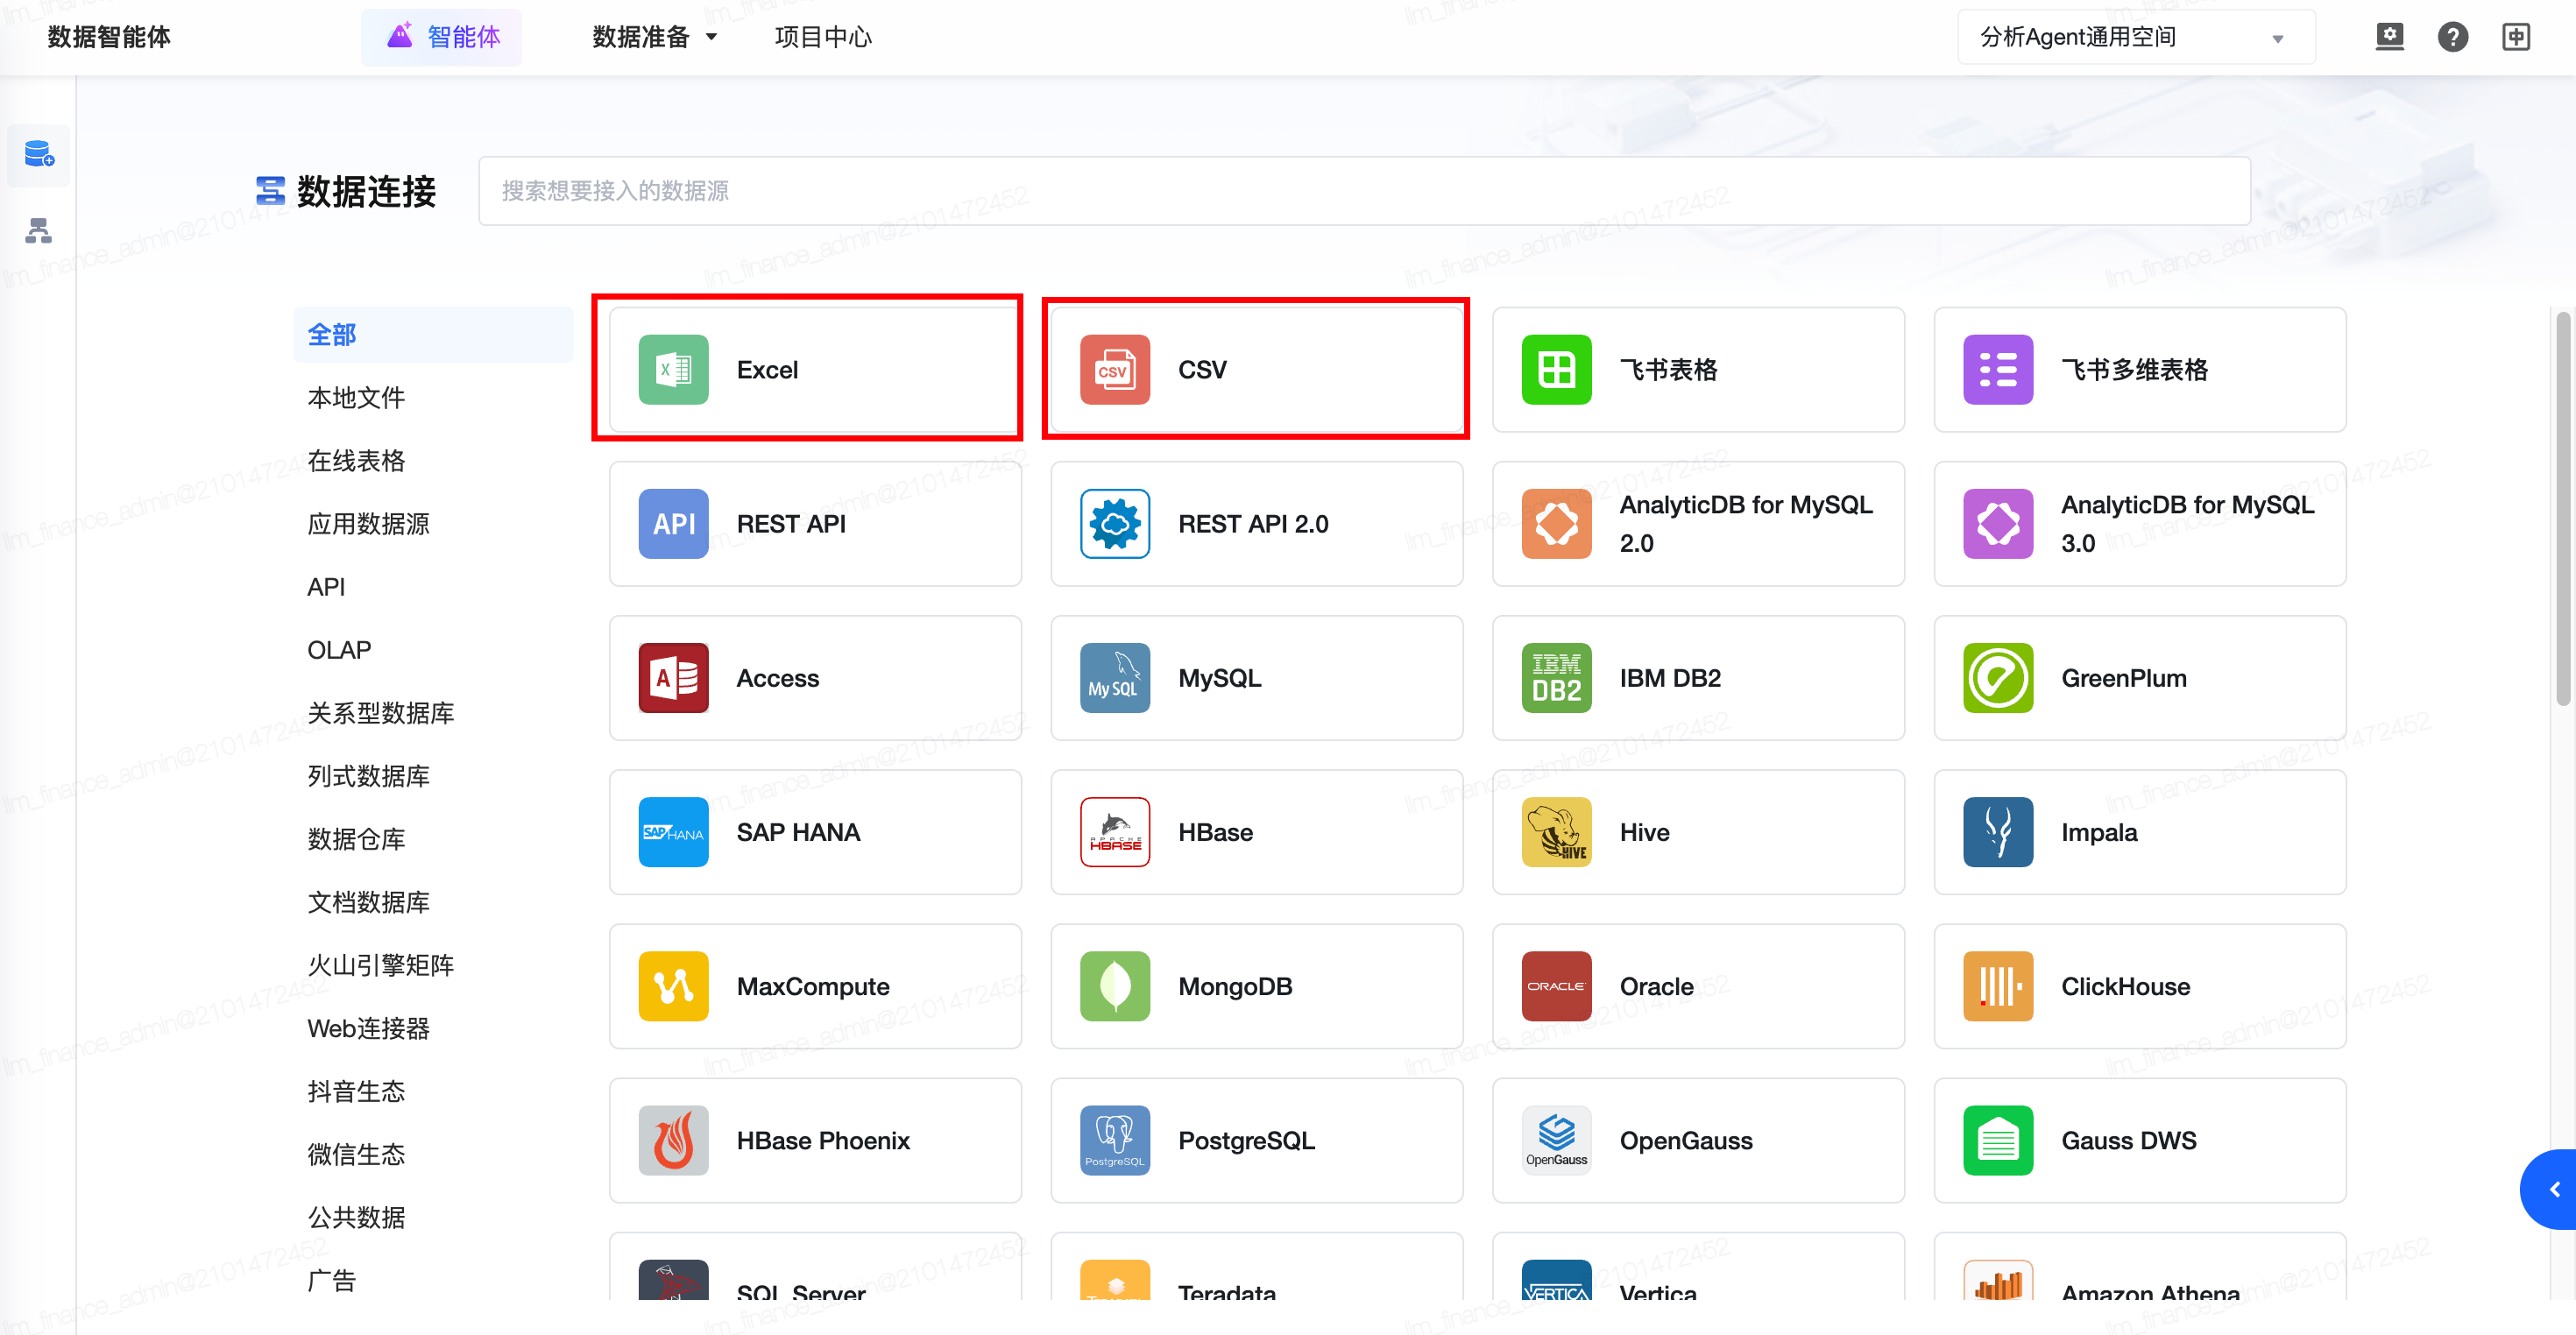Click the IBM DB2 icon
The width and height of the screenshot is (2576, 1335).
coord(1556,678)
